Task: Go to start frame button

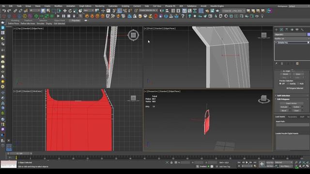Action: (x=239, y=162)
